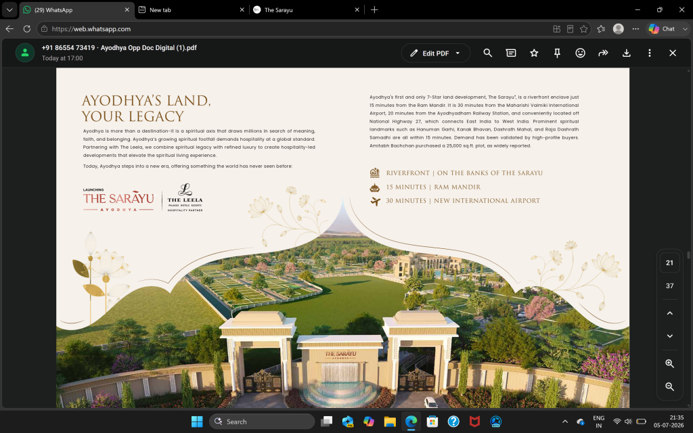Click the total page count 37
Image resolution: width=693 pixels, height=433 pixels.
(669, 286)
